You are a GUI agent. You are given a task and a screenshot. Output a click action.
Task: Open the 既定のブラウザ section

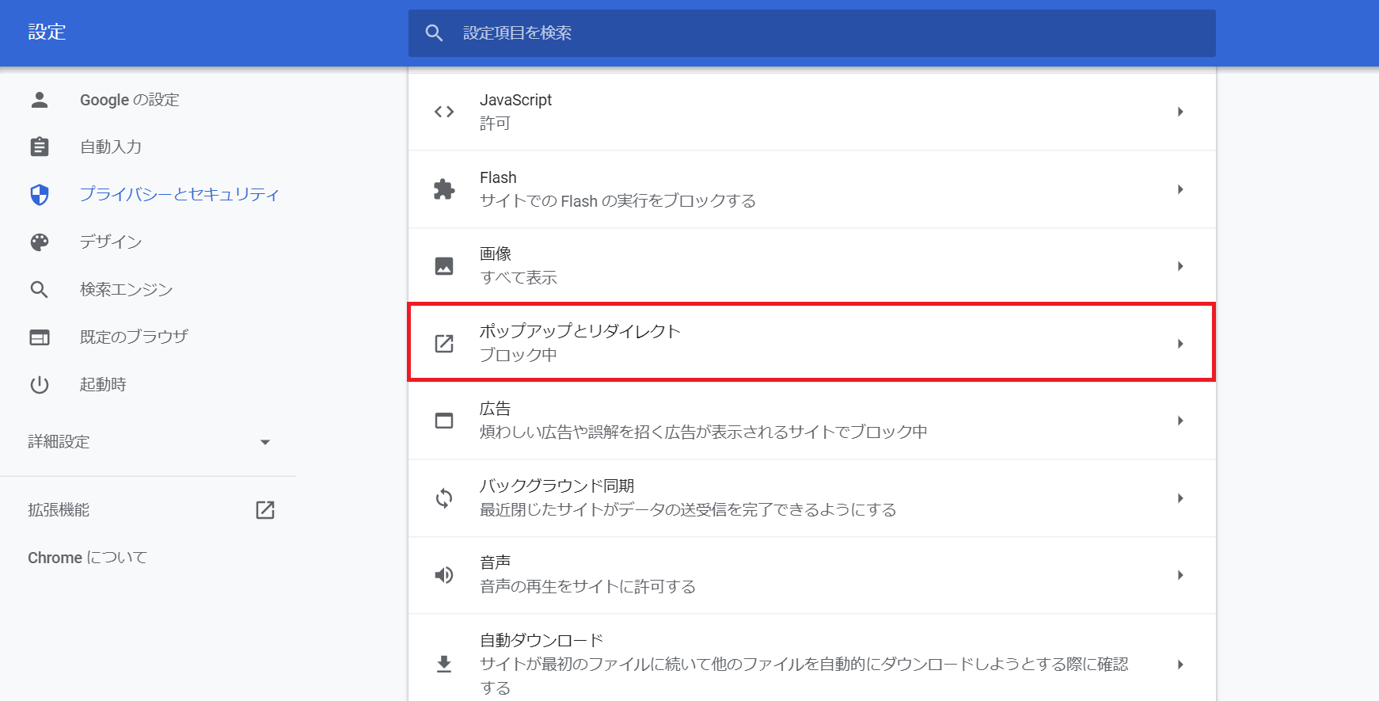pyautogui.click(x=134, y=337)
